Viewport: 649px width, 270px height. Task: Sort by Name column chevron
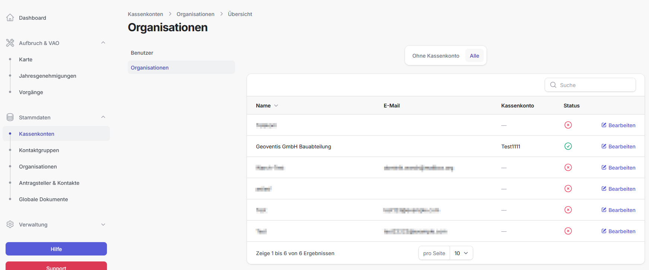pos(276,106)
